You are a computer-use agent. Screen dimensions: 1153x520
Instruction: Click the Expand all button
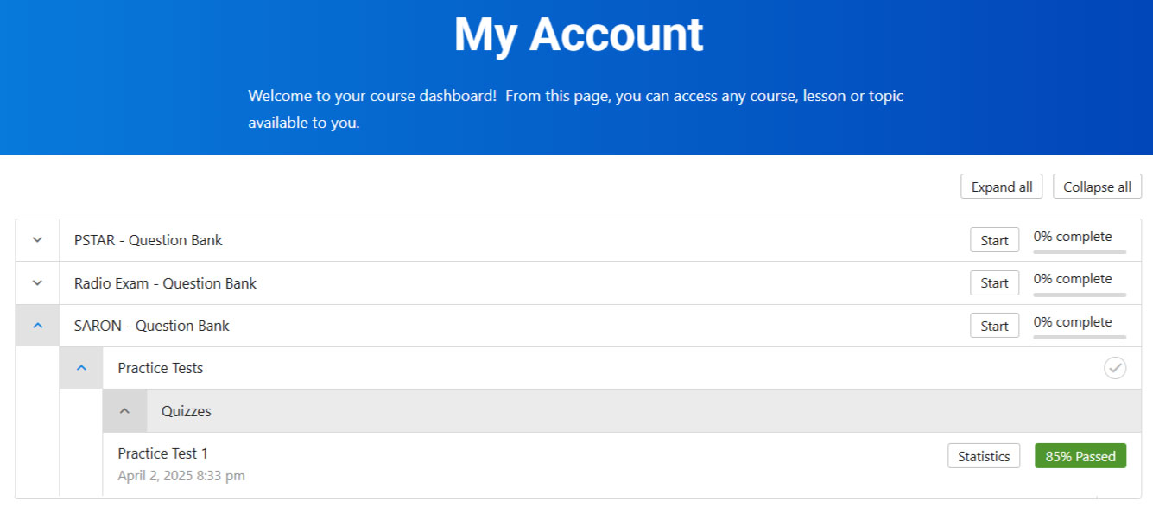pyautogui.click(x=1001, y=187)
